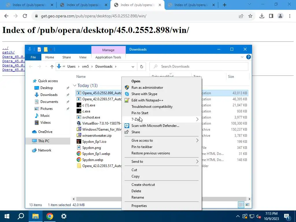This screenshot has height=222, width=296.
Task: Open Chrome three-dot menu
Action: tap(290, 16)
